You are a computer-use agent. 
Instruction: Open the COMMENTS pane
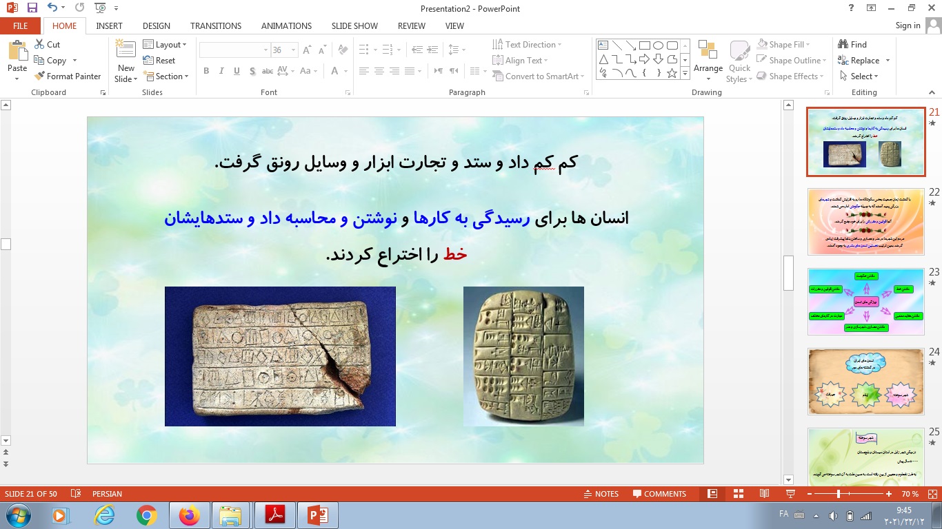tap(659, 493)
